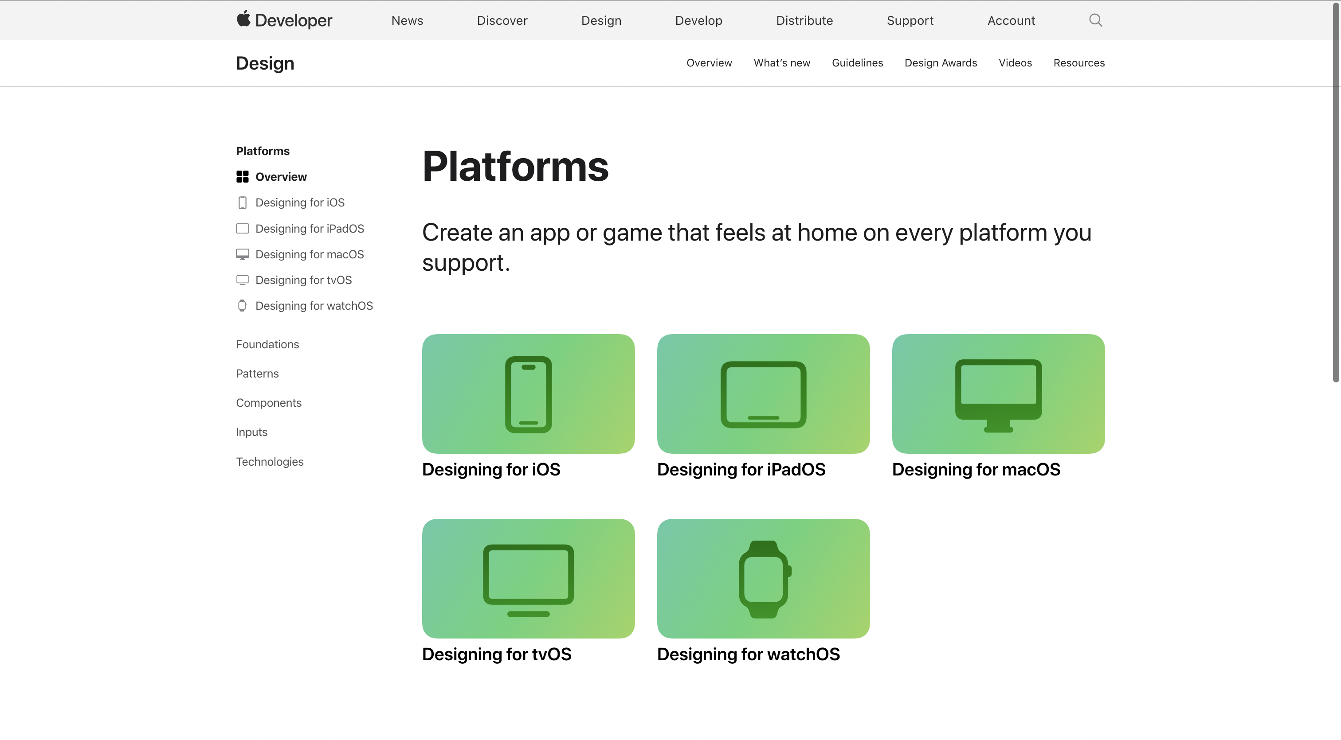Open the Design Awards link
This screenshot has width=1341, height=740.
(x=941, y=63)
